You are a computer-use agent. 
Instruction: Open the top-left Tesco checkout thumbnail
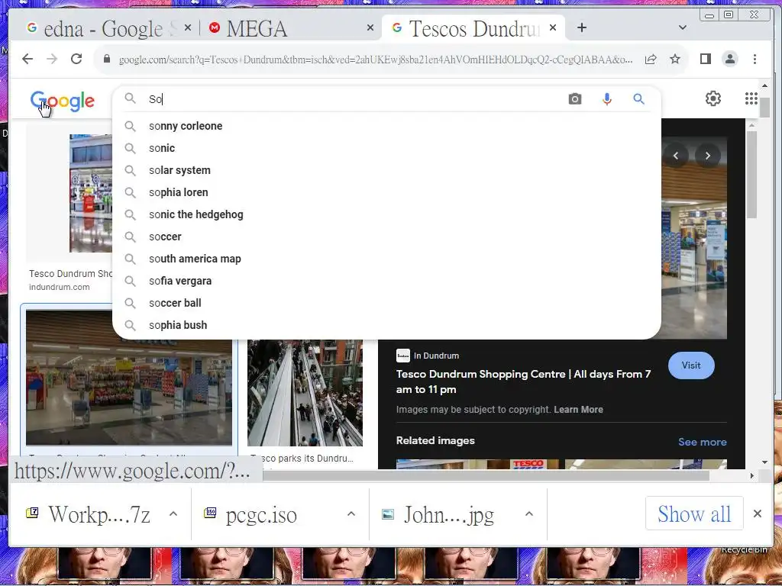tap(91, 193)
